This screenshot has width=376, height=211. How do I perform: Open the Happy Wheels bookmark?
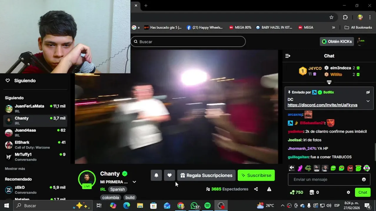[205, 27]
